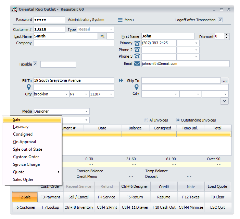The image size is (240, 219).
Task: Click the Bill To map pin icon
Action: click(29, 87)
